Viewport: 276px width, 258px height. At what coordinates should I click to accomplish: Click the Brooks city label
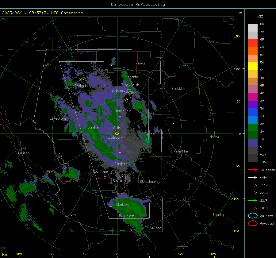coord(218,215)
